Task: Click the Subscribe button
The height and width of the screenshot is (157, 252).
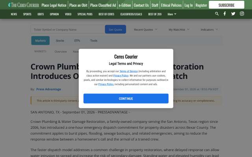Action: coord(226,5)
